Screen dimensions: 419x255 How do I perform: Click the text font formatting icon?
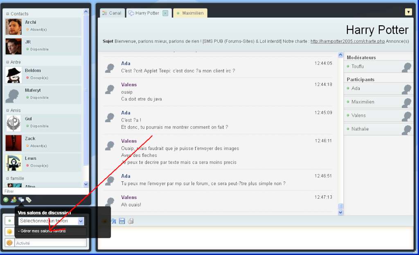point(113,221)
